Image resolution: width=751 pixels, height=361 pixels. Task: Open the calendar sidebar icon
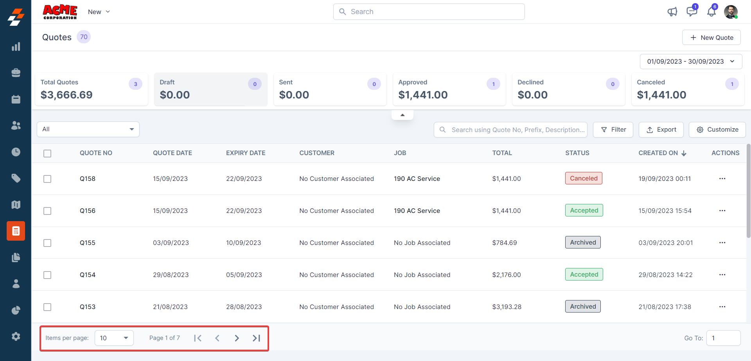16,99
